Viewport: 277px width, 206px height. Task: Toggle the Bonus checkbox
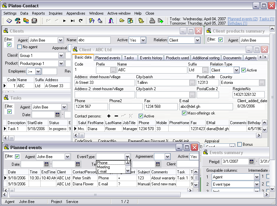click(239, 144)
